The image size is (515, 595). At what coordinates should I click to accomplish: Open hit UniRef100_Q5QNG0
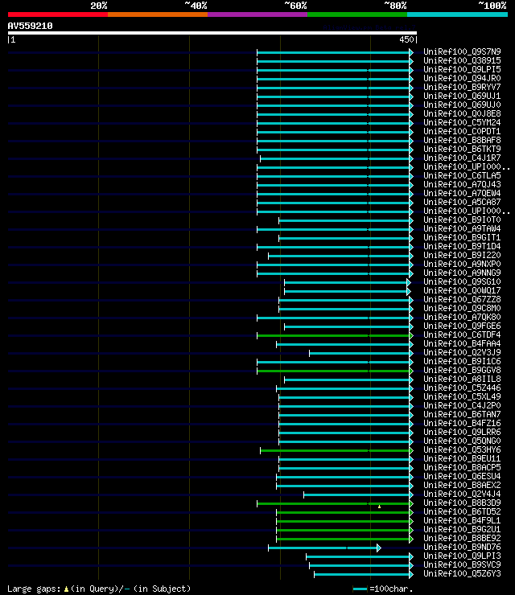(x=462, y=441)
